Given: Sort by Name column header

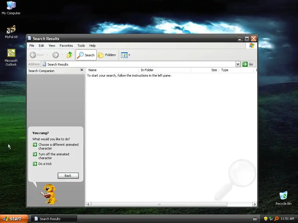Looking at the screenshot, I should pos(113,70).
